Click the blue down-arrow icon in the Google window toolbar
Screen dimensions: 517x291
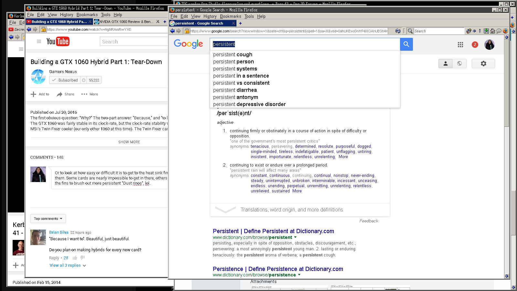[474, 31]
